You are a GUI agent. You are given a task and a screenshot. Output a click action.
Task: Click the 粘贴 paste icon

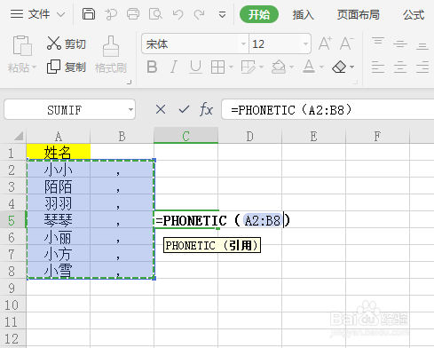[x=22, y=45]
